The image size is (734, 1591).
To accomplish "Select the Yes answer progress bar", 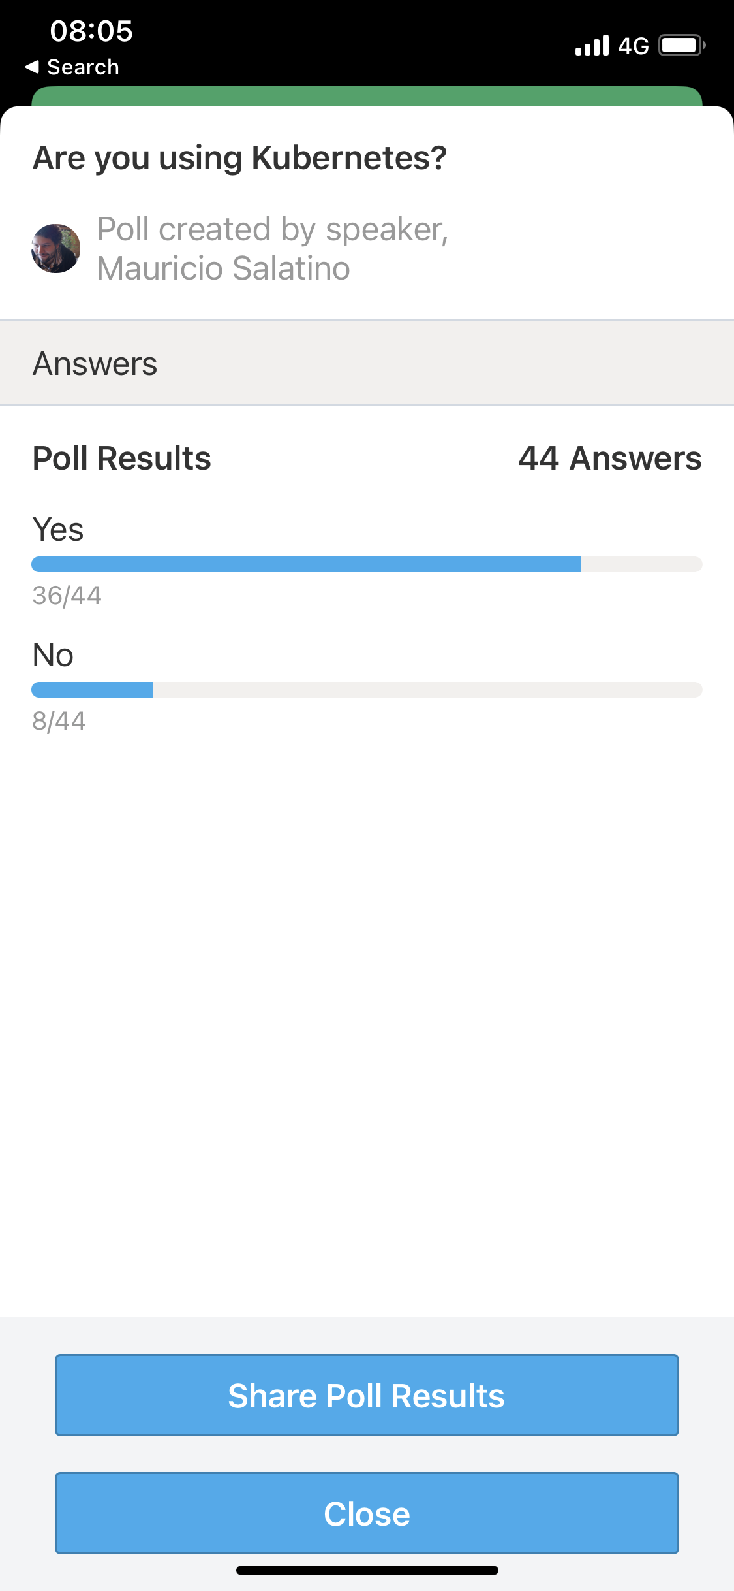I will 367,564.
